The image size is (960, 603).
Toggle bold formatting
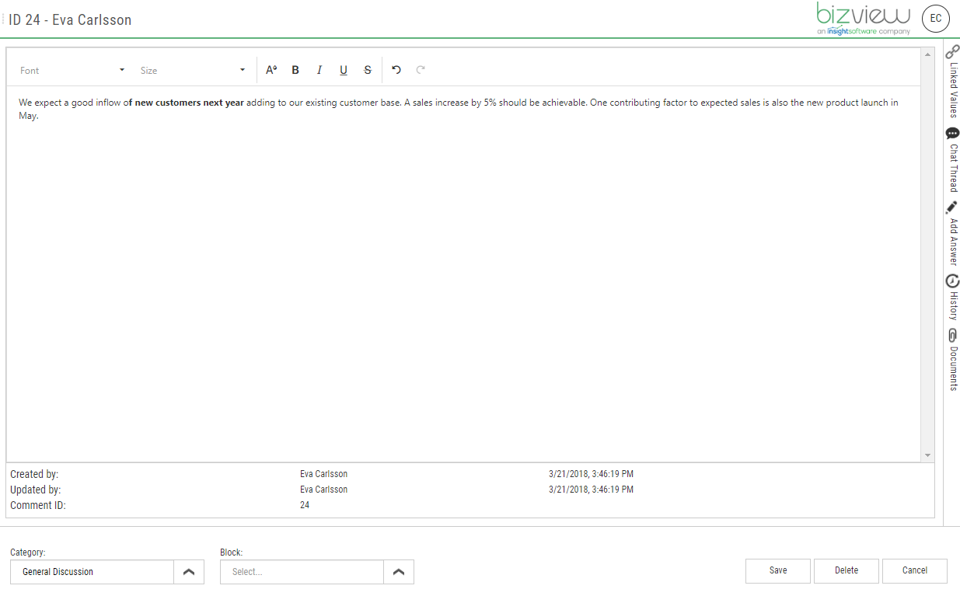click(x=295, y=70)
